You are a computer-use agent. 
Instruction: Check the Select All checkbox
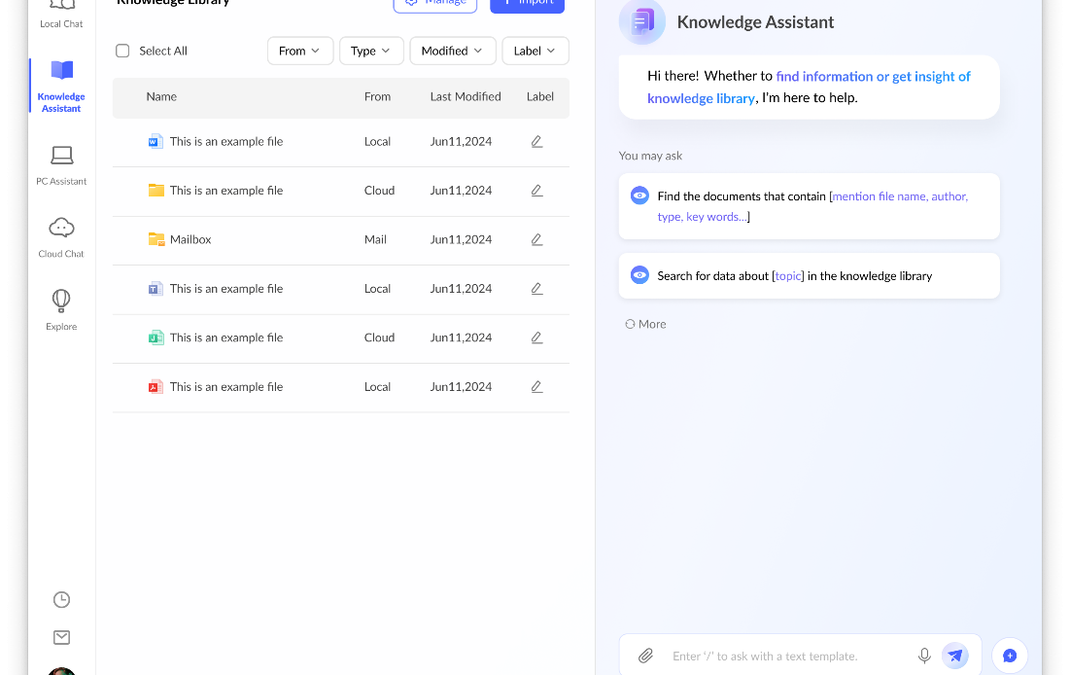[122, 51]
